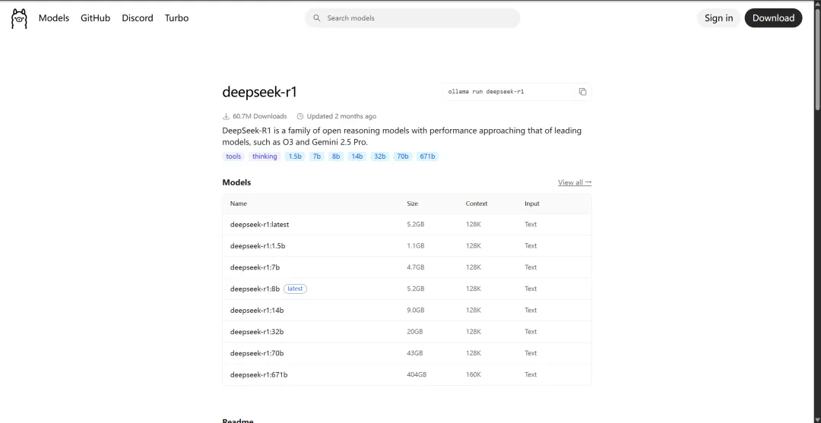The height and width of the screenshot is (423, 821).
Task: Select the 70b size tag
Action: click(x=403, y=156)
